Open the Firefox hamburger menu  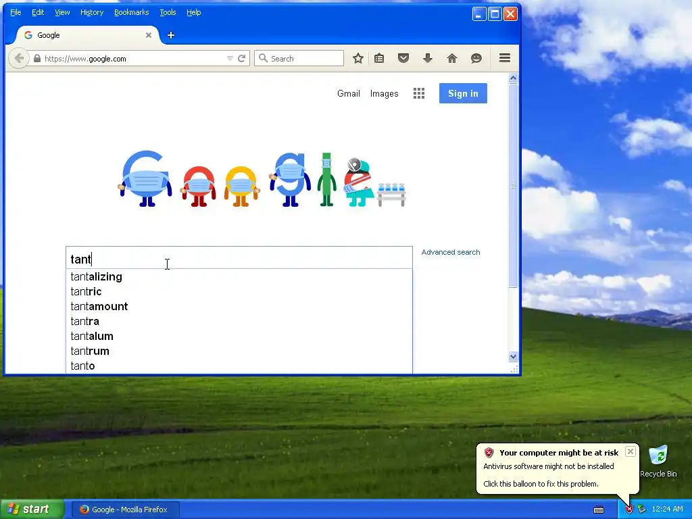[505, 58]
